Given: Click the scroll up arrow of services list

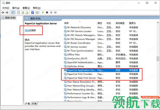Looking at the screenshot, I should click(x=158, y=23).
